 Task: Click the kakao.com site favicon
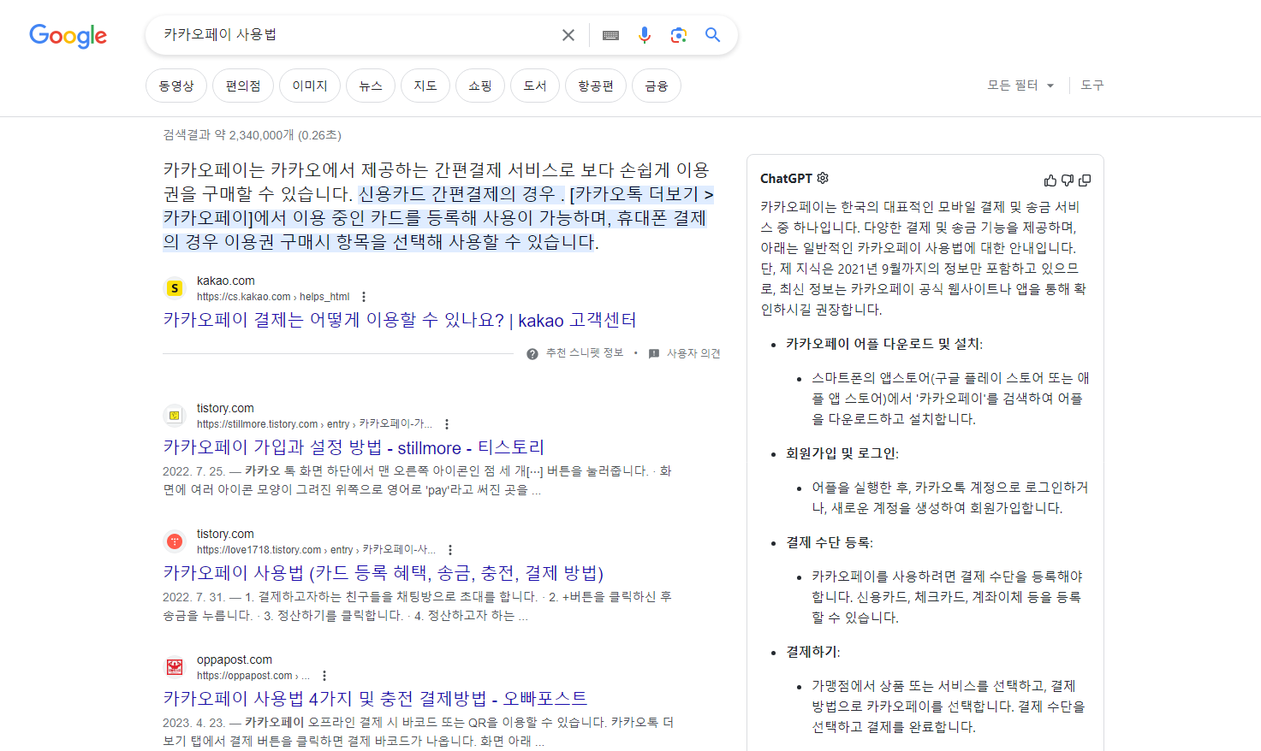tap(175, 288)
